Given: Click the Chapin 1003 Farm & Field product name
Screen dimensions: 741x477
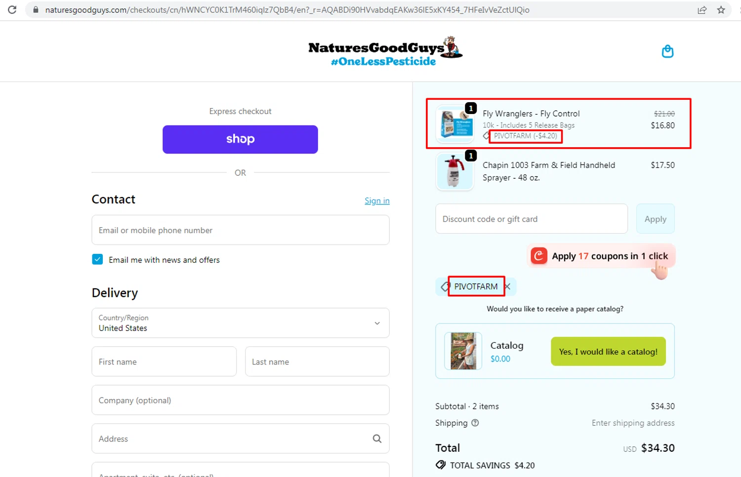Looking at the screenshot, I should click(549, 171).
